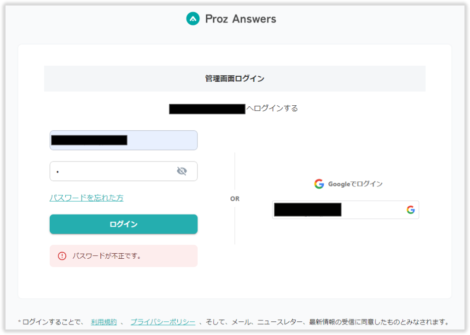Sign in using the Google account button
The image size is (470, 335).
(x=345, y=210)
